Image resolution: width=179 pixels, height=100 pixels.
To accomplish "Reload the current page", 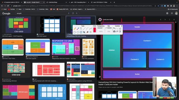I will (8, 6).
